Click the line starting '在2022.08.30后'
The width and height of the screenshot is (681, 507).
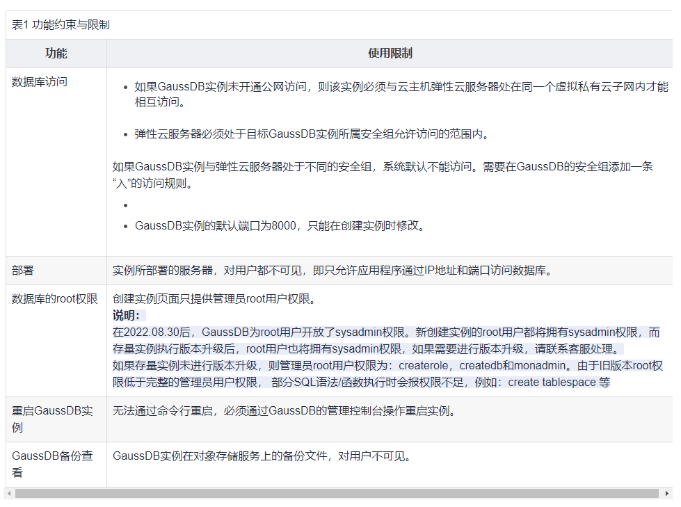click(x=385, y=332)
